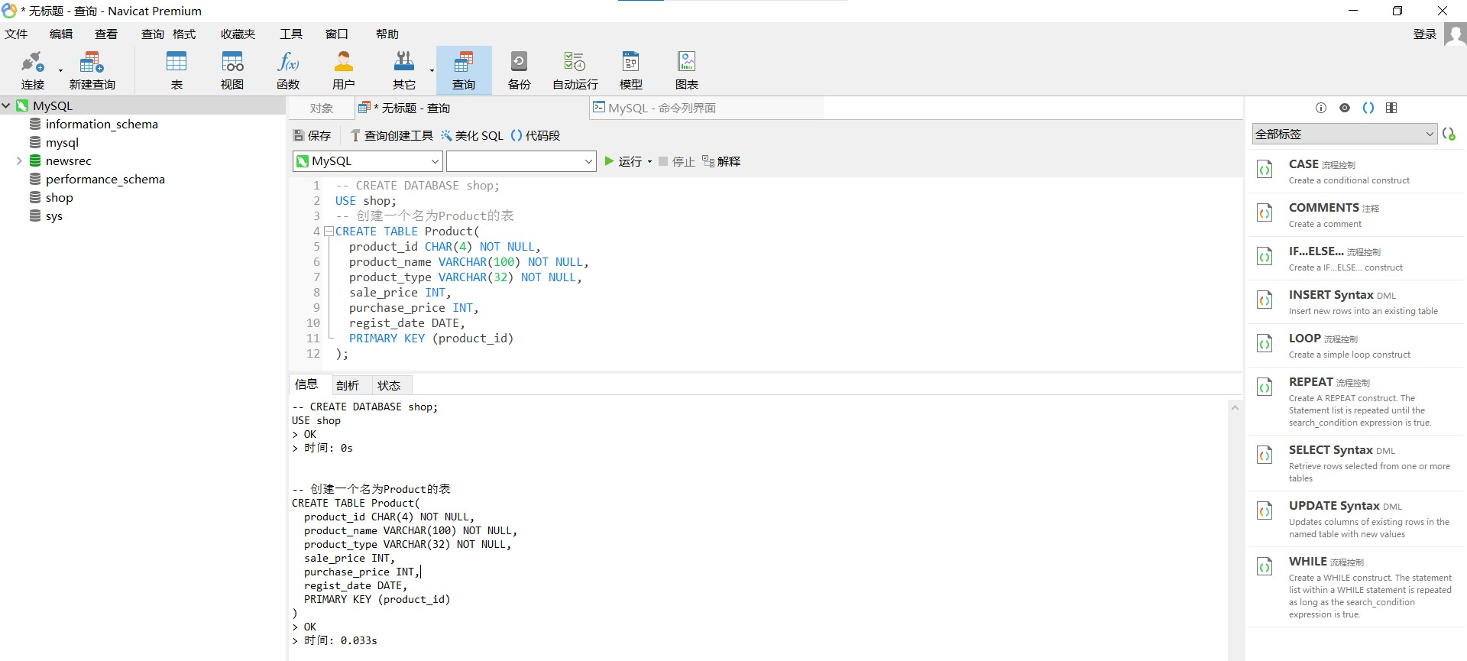This screenshot has width=1467, height=661.
Task: Switch to the 状态 tab
Action: 389,385
